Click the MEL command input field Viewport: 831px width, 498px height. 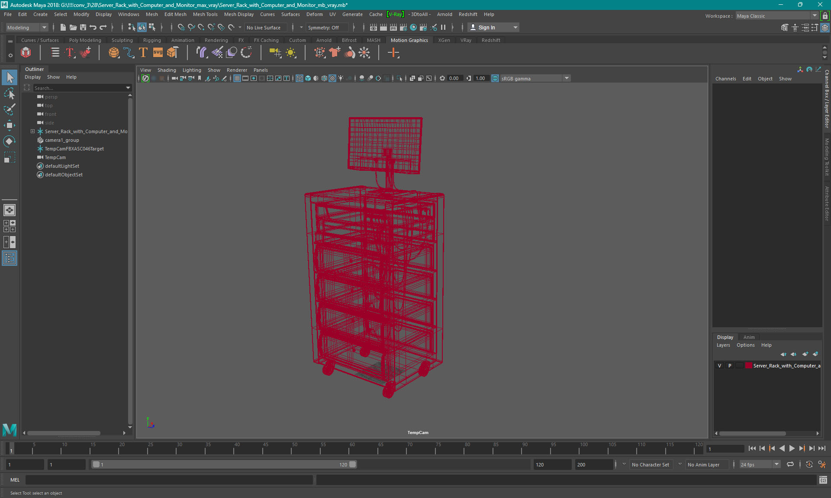[169, 480]
